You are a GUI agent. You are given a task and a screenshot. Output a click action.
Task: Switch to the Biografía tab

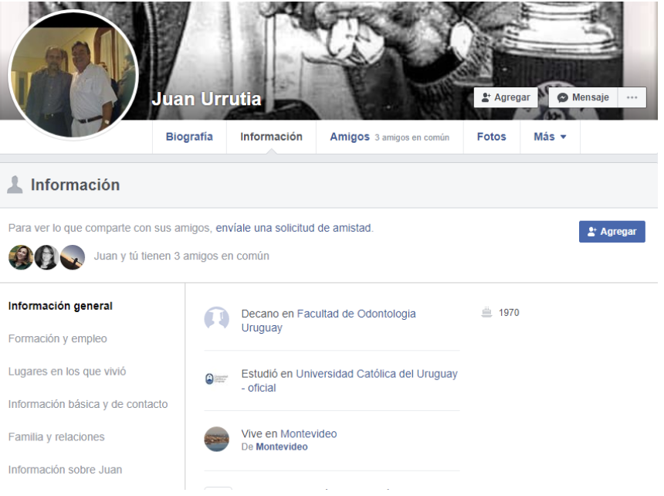(189, 137)
